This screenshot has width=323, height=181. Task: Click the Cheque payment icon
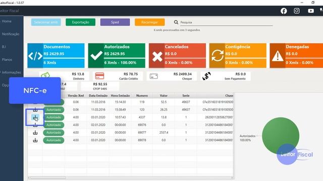[x=153, y=76]
